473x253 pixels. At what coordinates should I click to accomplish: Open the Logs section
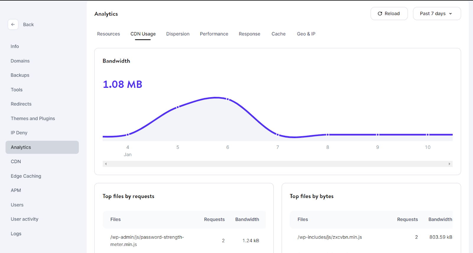[x=16, y=233]
